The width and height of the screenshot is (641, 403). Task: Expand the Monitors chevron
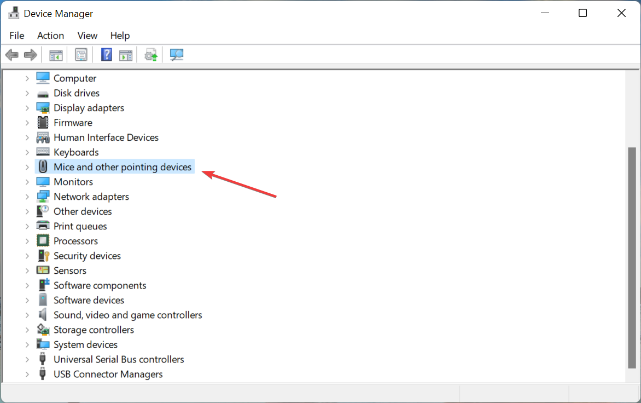point(27,182)
